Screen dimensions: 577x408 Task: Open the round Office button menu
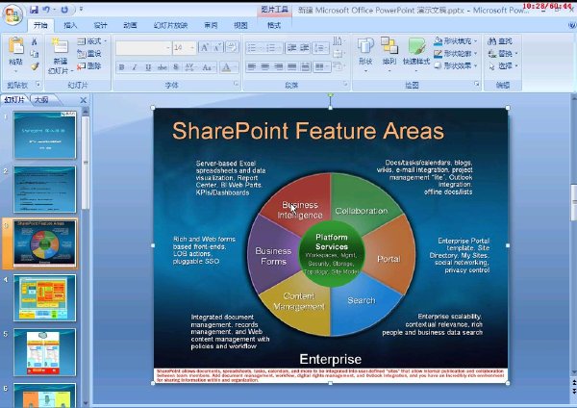point(13,14)
